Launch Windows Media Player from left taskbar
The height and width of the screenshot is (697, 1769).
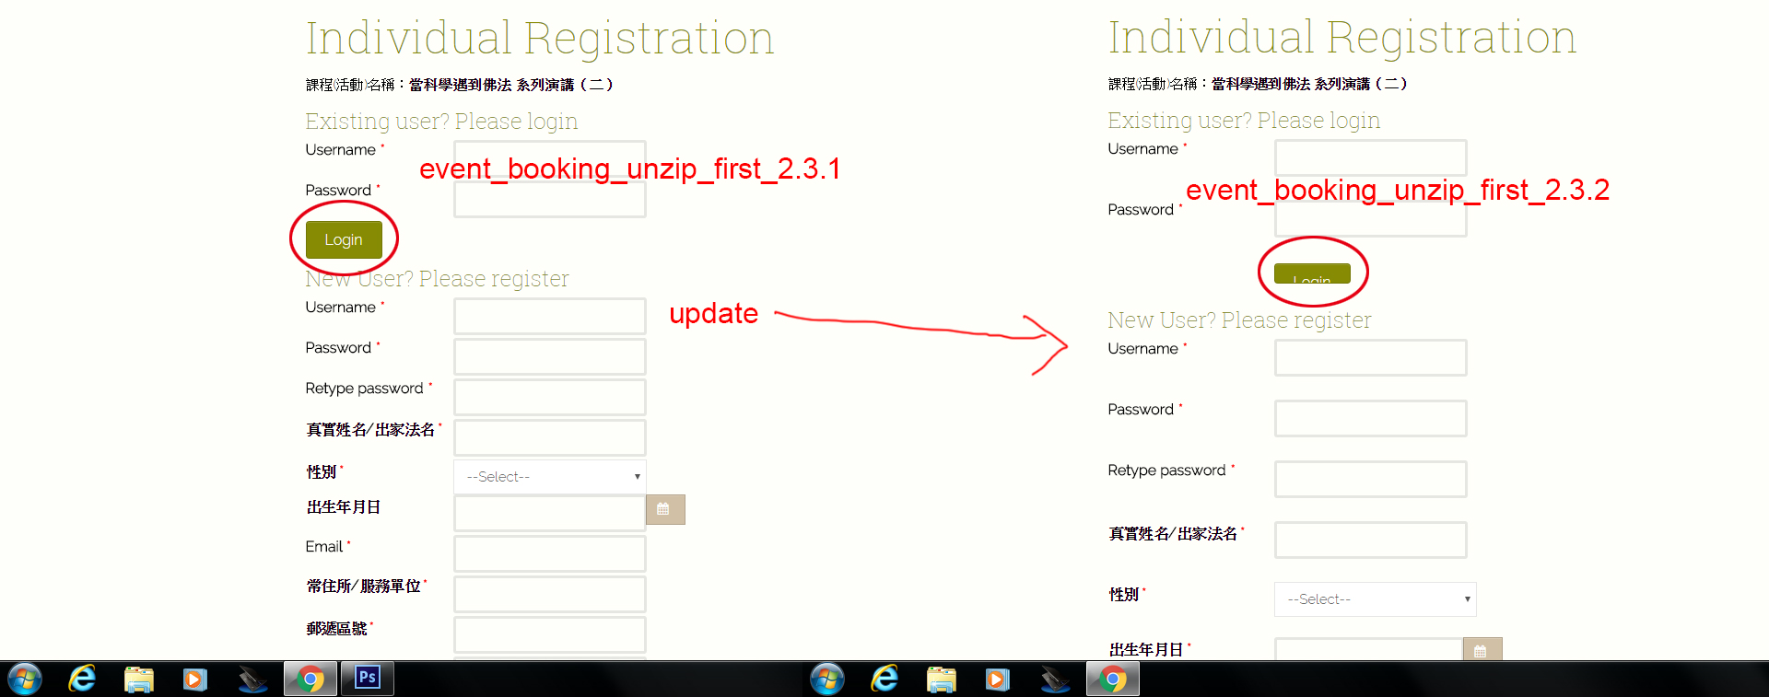(194, 680)
